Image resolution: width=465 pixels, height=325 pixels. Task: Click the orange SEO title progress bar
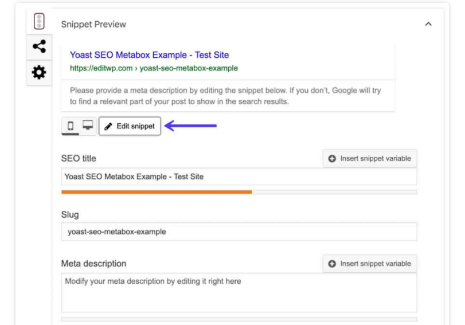coord(156,192)
